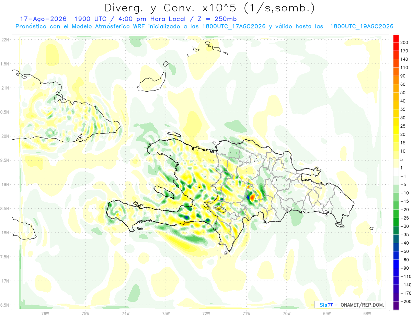Click the "1800UTC_19AGO2026" valid-until time
Image resolution: width=412 pixels, height=318 pixels.
[x=362, y=26]
